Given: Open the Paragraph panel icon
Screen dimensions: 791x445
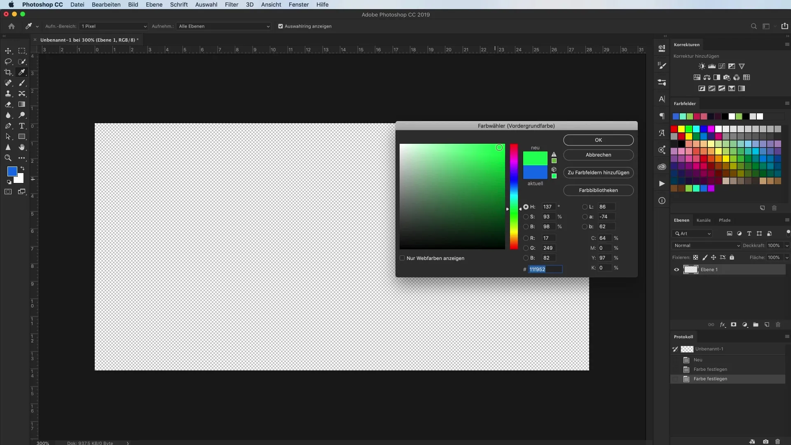Looking at the screenshot, I should [x=662, y=116].
